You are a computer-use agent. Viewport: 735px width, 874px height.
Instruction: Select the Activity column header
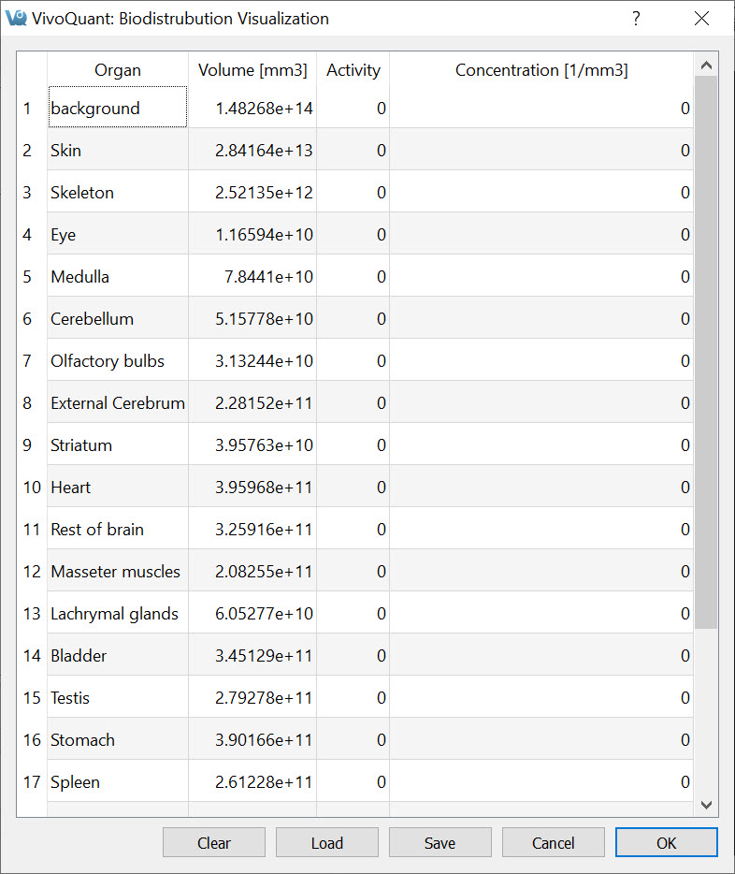click(353, 70)
